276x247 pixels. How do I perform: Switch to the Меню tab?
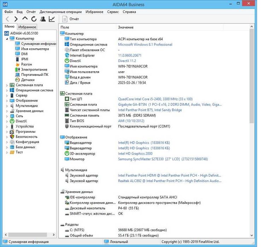click(10, 26)
